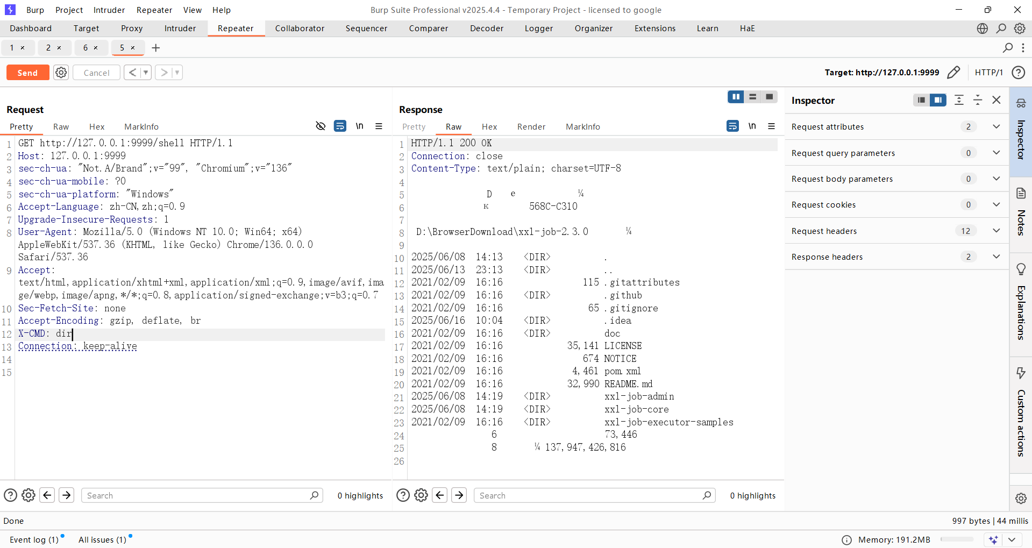Search Repeater tabs with magnifier icon

[x=1008, y=48]
